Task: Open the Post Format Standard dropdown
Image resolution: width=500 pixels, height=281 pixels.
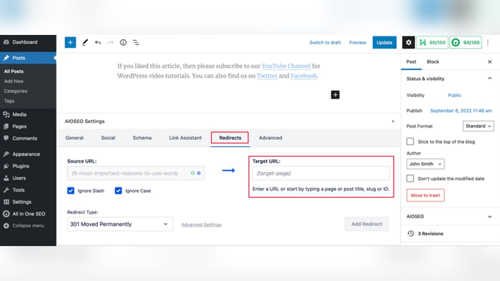Action: click(x=478, y=126)
